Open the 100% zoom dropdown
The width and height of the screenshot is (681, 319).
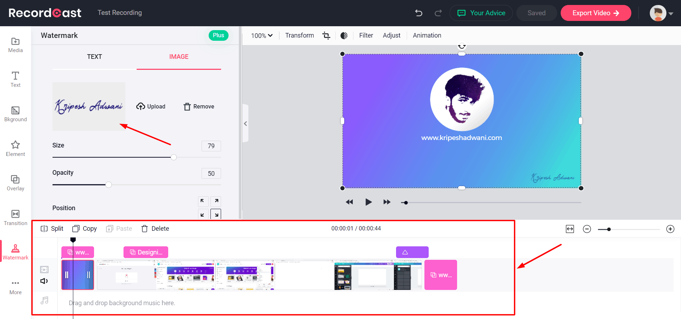click(262, 35)
